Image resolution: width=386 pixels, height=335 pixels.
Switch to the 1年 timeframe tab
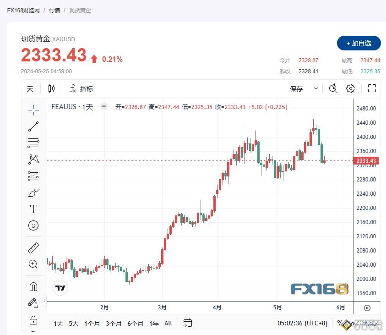pos(154,323)
